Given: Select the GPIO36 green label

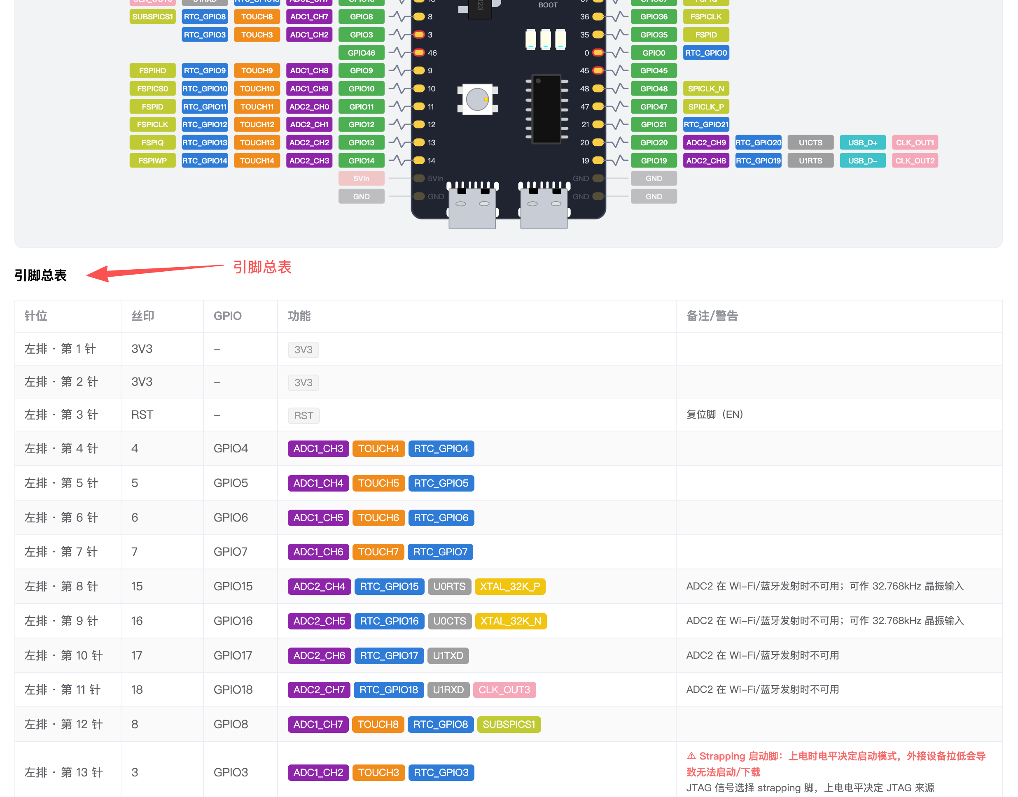Looking at the screenshot, I should coord(654,17).
